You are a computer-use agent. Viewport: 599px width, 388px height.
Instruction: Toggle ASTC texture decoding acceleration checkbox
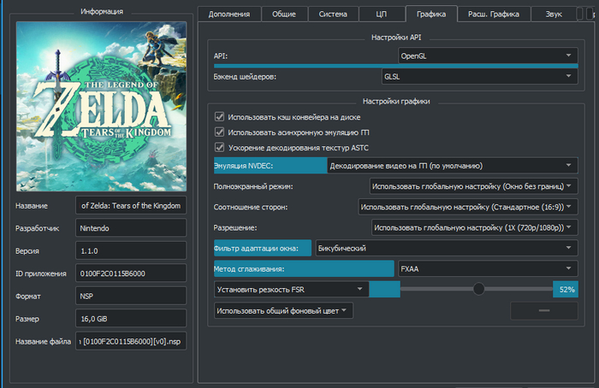pos(220,148)
